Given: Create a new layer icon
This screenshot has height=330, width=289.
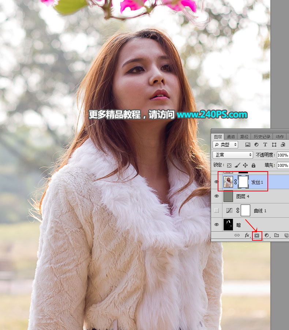Looking at the screenshot, I should pos(286,236).
